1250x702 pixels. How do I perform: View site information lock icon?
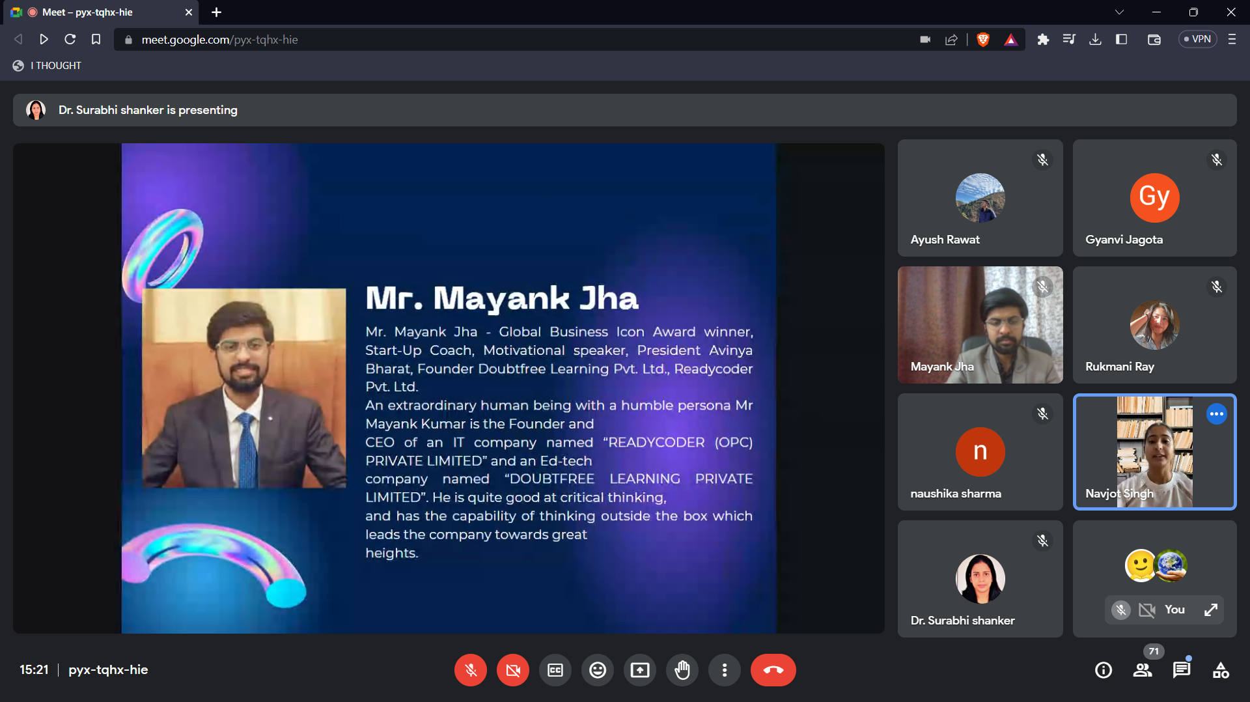point(128,40)
